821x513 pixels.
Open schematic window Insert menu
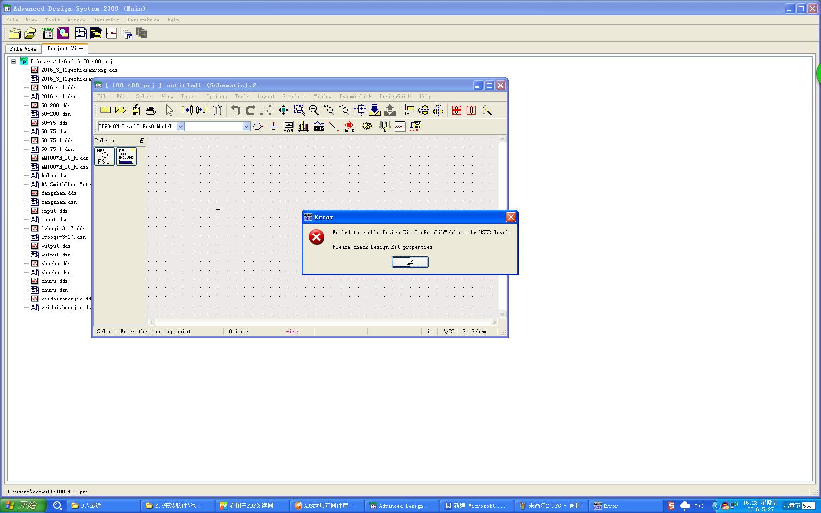[190, 97]
